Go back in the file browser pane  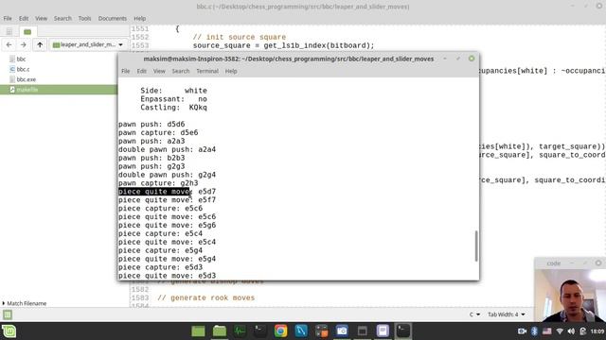pos(9,44)
